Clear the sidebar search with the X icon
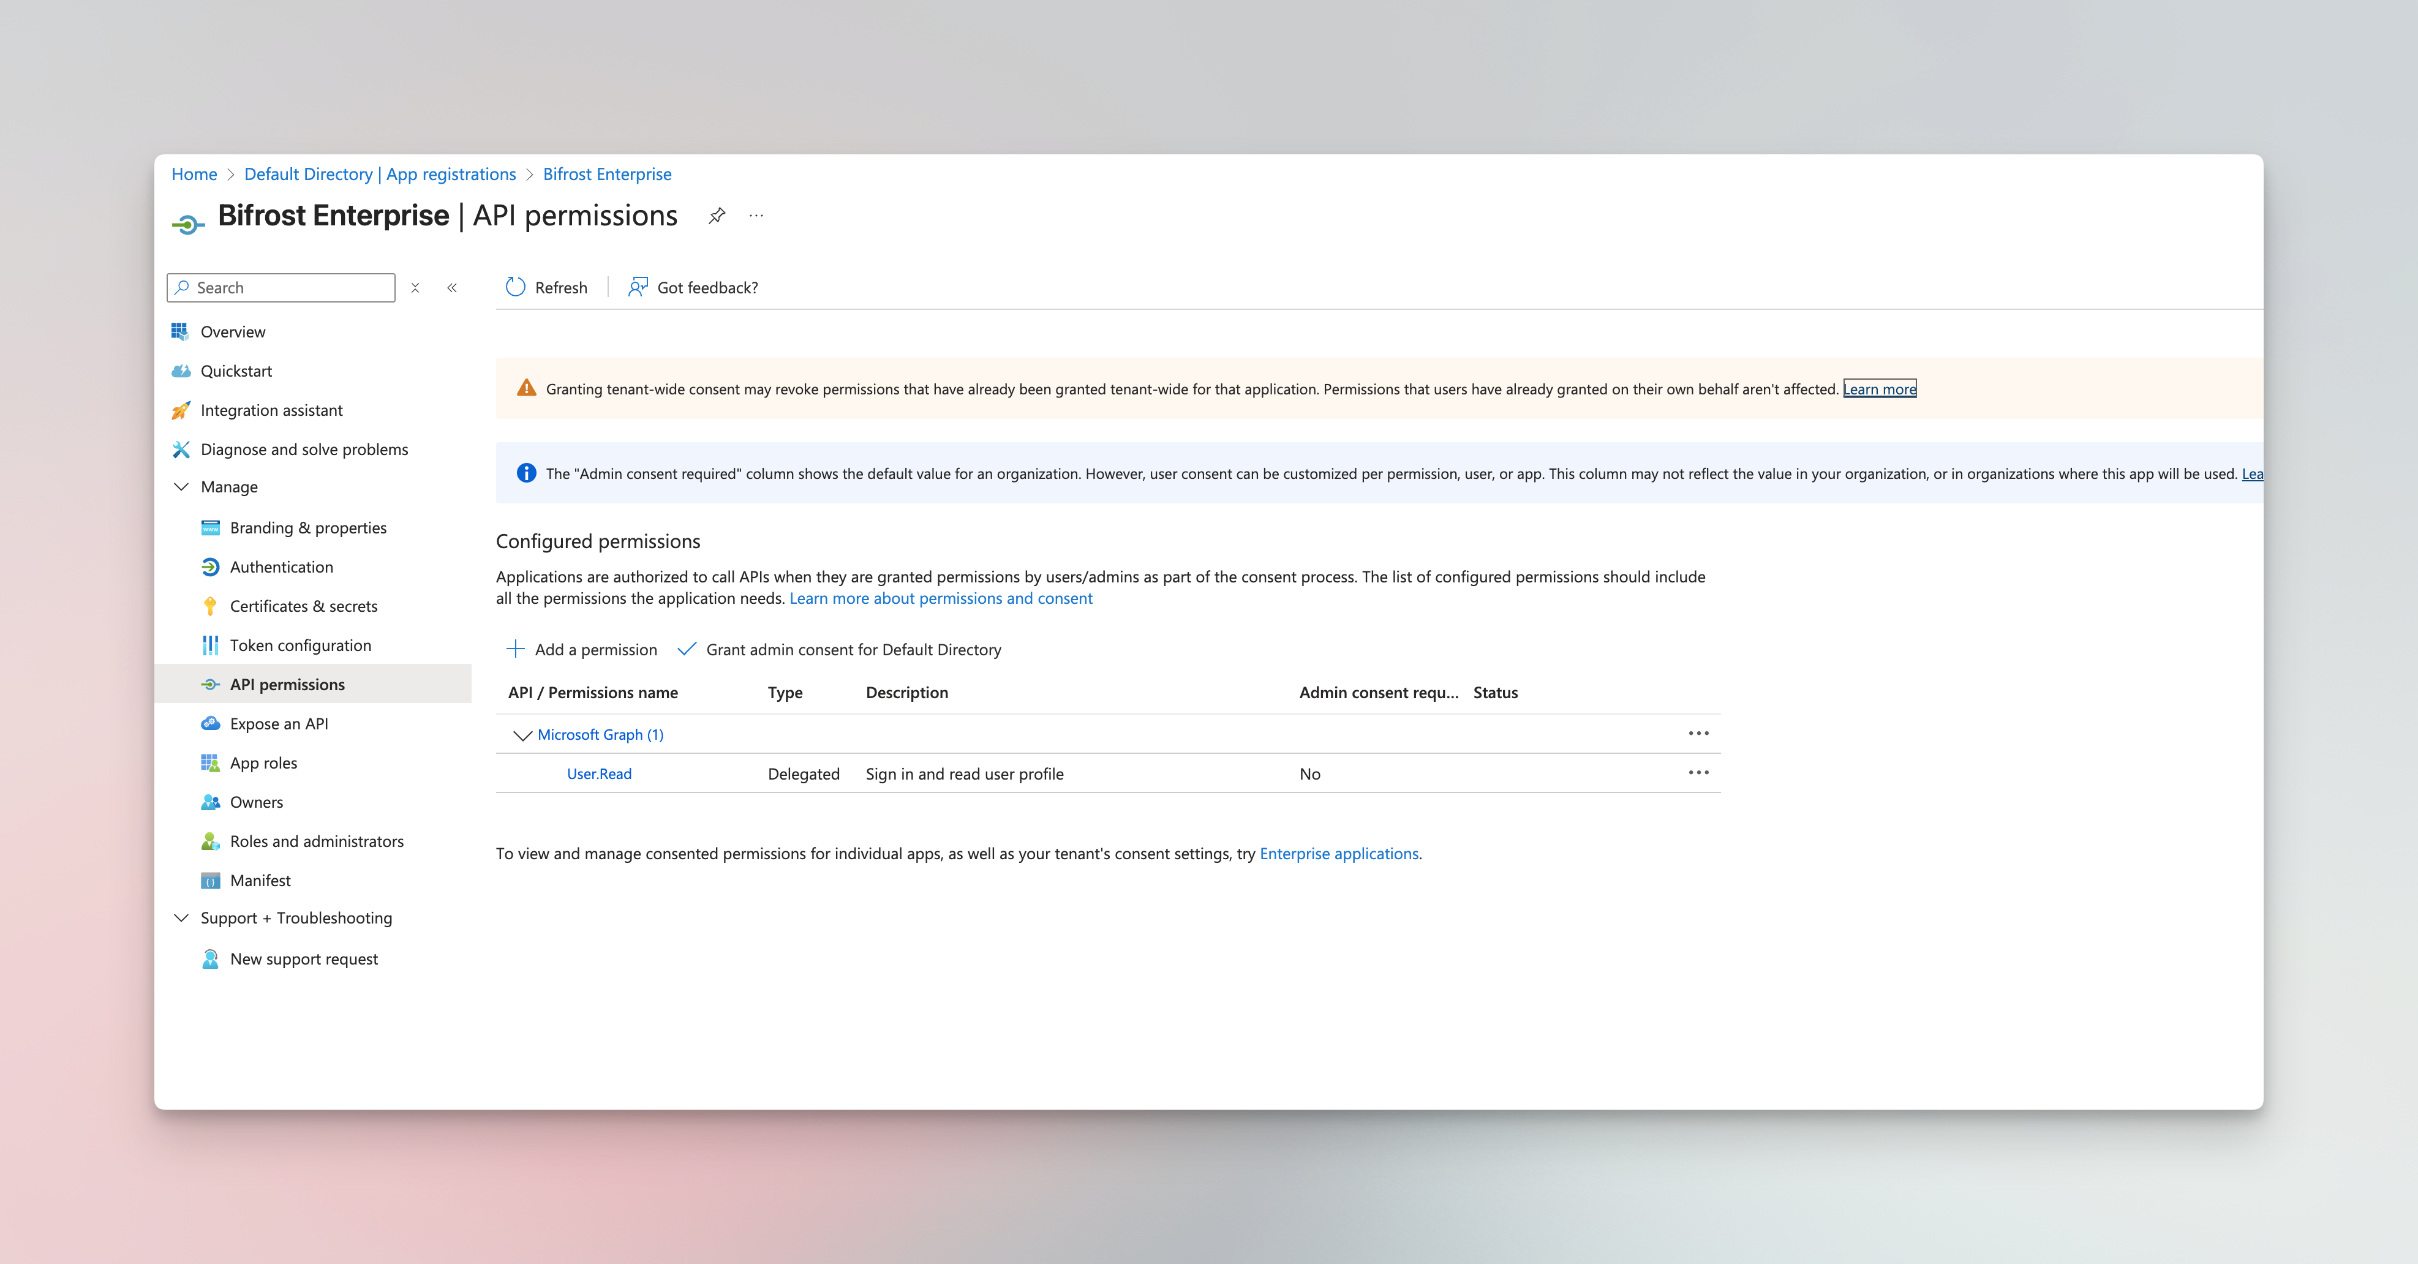The width and height of the screenshot is (2418, 1264). point(415,288)
